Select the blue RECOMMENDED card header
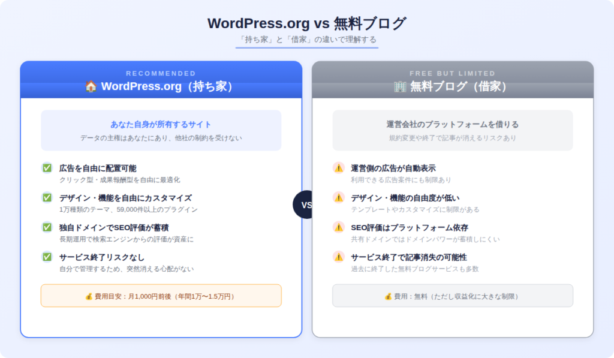Image resolution: width=614 pixels, height=358 pixels. point(161,80)
